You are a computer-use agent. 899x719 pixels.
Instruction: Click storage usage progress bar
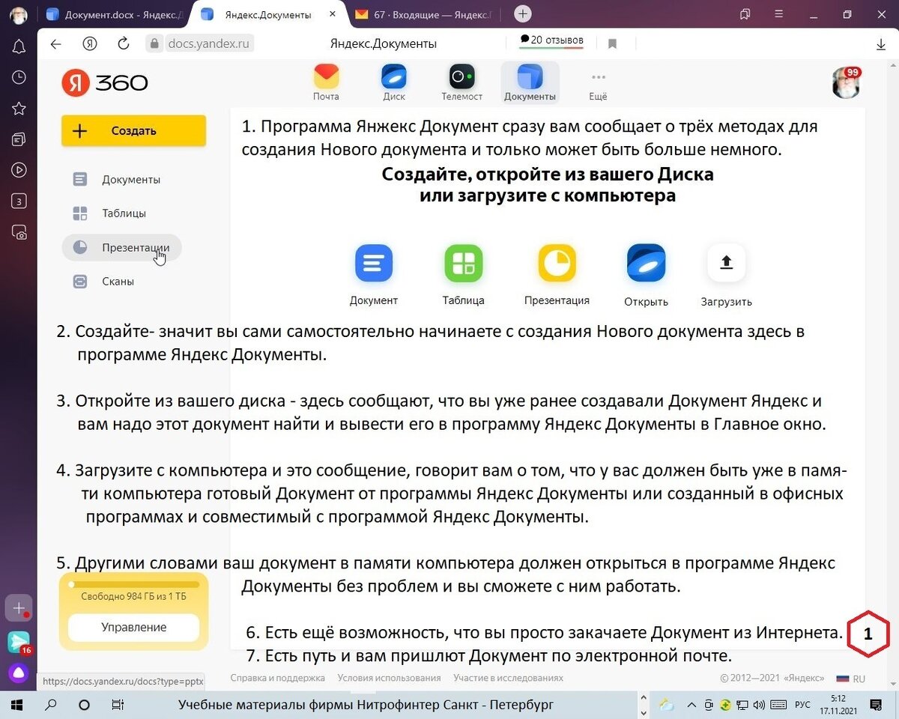pyautogui.click(x=134, y=584)
